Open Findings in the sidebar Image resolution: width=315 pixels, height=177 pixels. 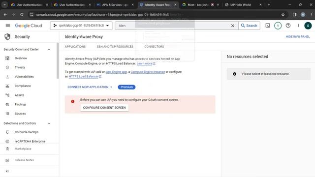coord(20,104)
